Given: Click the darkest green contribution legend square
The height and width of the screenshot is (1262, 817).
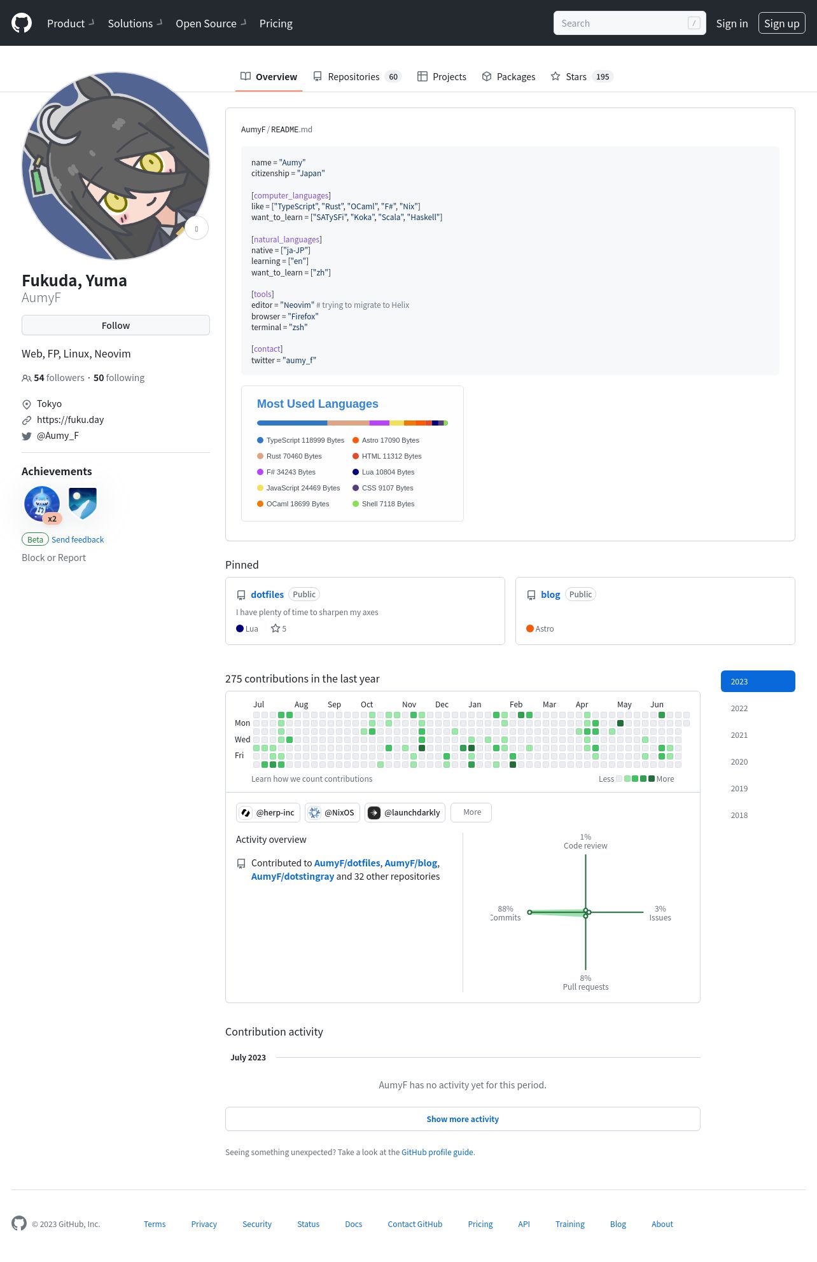Looking at the screenshot, I should (652, 779).
